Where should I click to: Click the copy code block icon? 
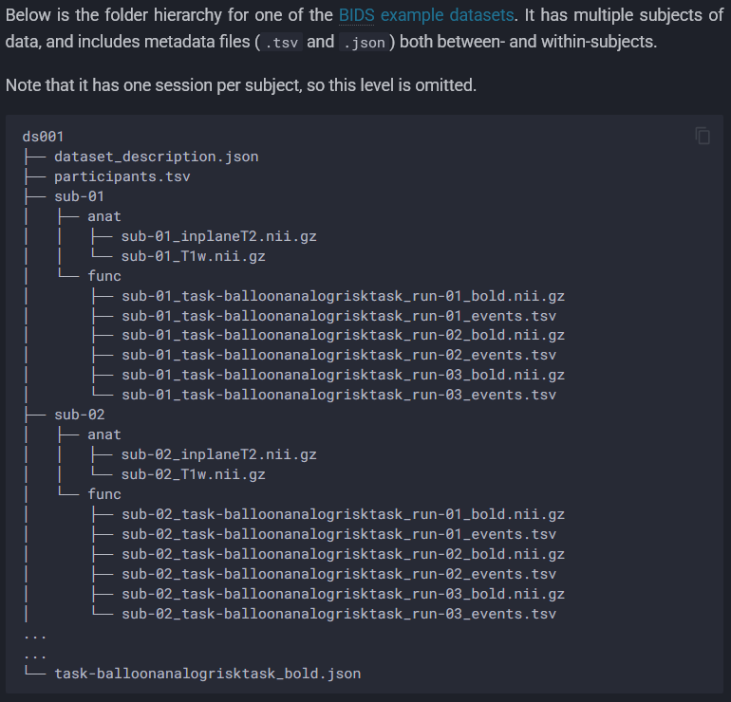pos(703,136)
